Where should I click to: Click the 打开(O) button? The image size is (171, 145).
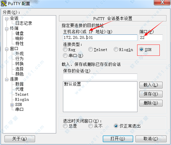[x=118, y=139]
